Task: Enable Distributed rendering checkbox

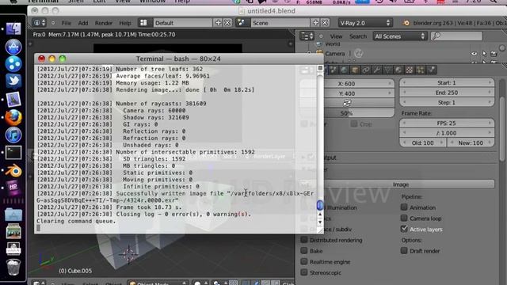Action: (304, 240)
